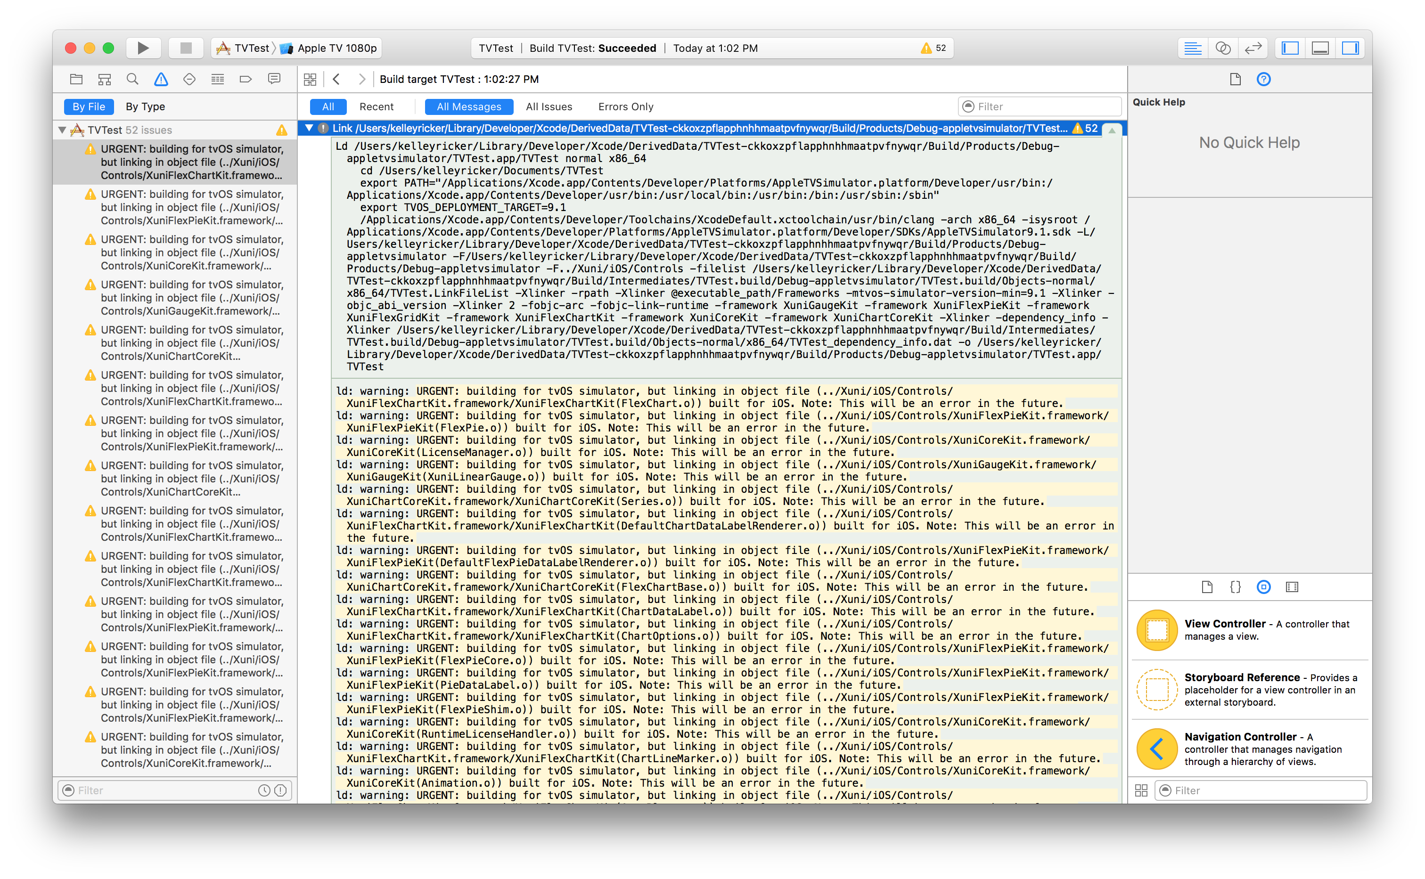Image resolution: width=1425 pixels, height=879 pixels.
Task: Open the Breakpoint navigator
Action: tap(246, 79)
